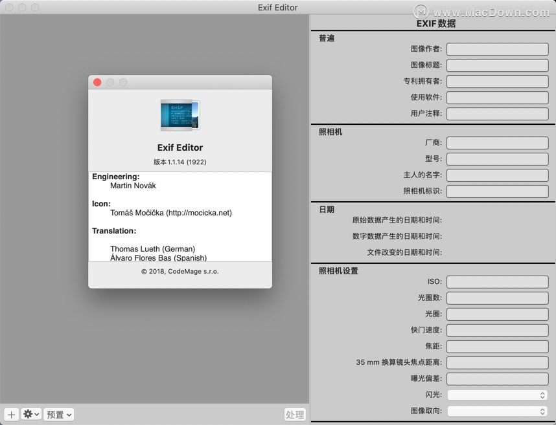
Task: Click the '普遍' section heading
Action: pyautogui.click(x=327, y=38)
